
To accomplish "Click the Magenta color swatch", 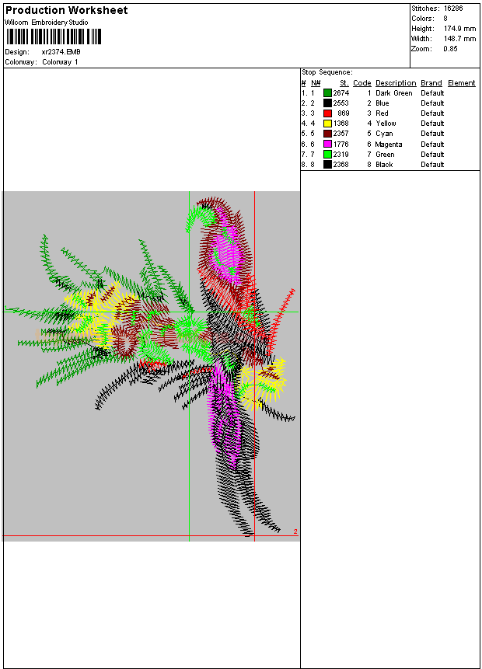I will (327, 145).
